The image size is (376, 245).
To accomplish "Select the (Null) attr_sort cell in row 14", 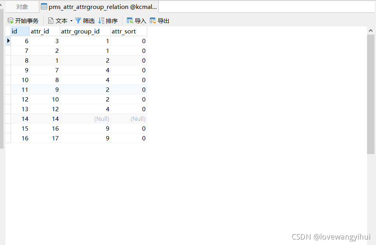I will tap(129, 119).
